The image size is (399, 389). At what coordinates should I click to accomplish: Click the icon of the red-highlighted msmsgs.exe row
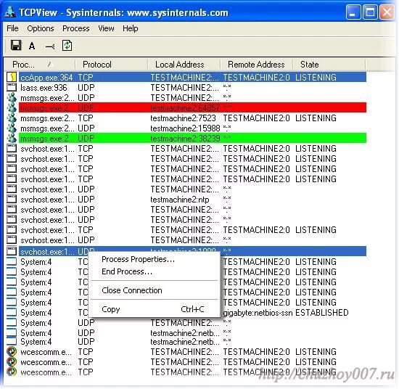12,107
